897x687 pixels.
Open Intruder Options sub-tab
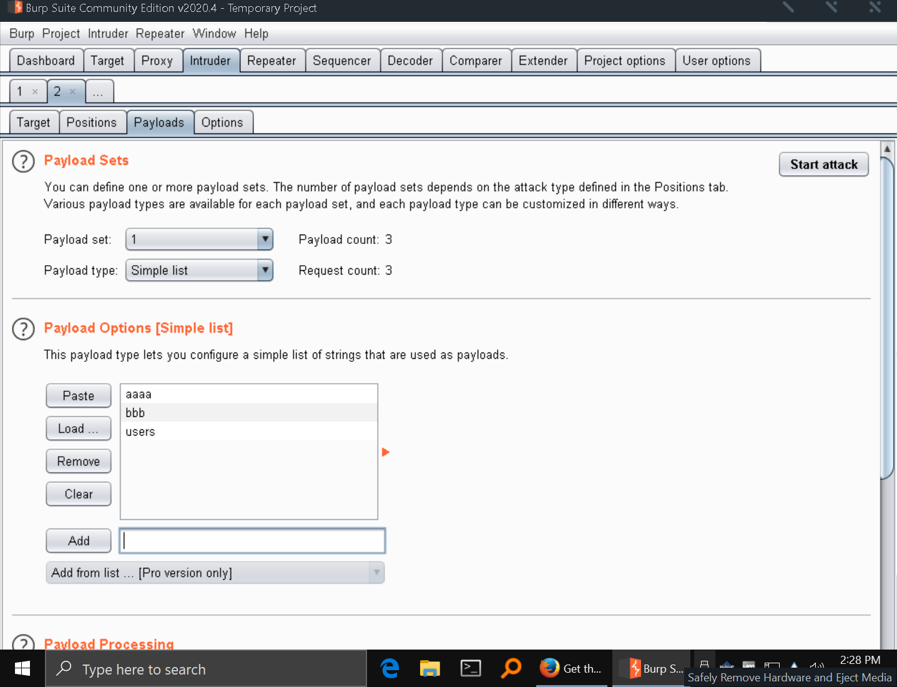pyautogui.click(x=222, y=122)
